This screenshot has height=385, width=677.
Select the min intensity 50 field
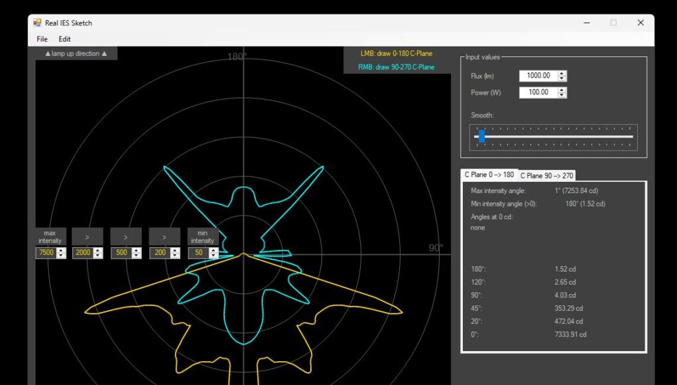pos(199,253)
